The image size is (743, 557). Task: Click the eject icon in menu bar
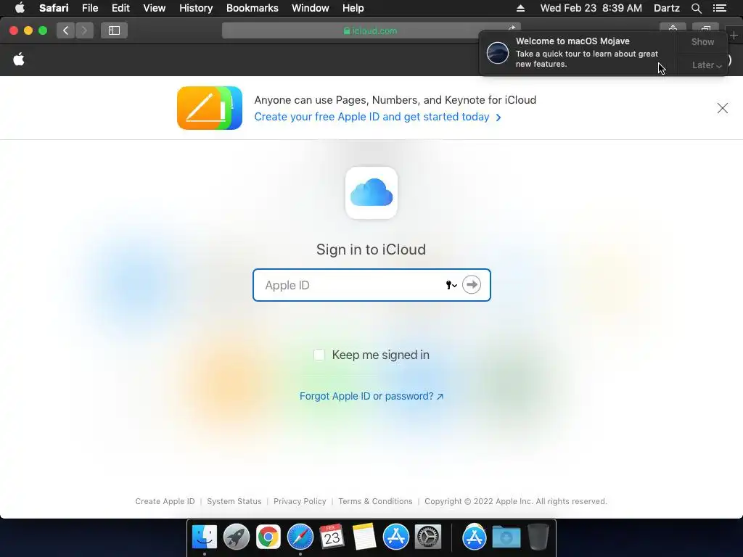coord(520,8)
